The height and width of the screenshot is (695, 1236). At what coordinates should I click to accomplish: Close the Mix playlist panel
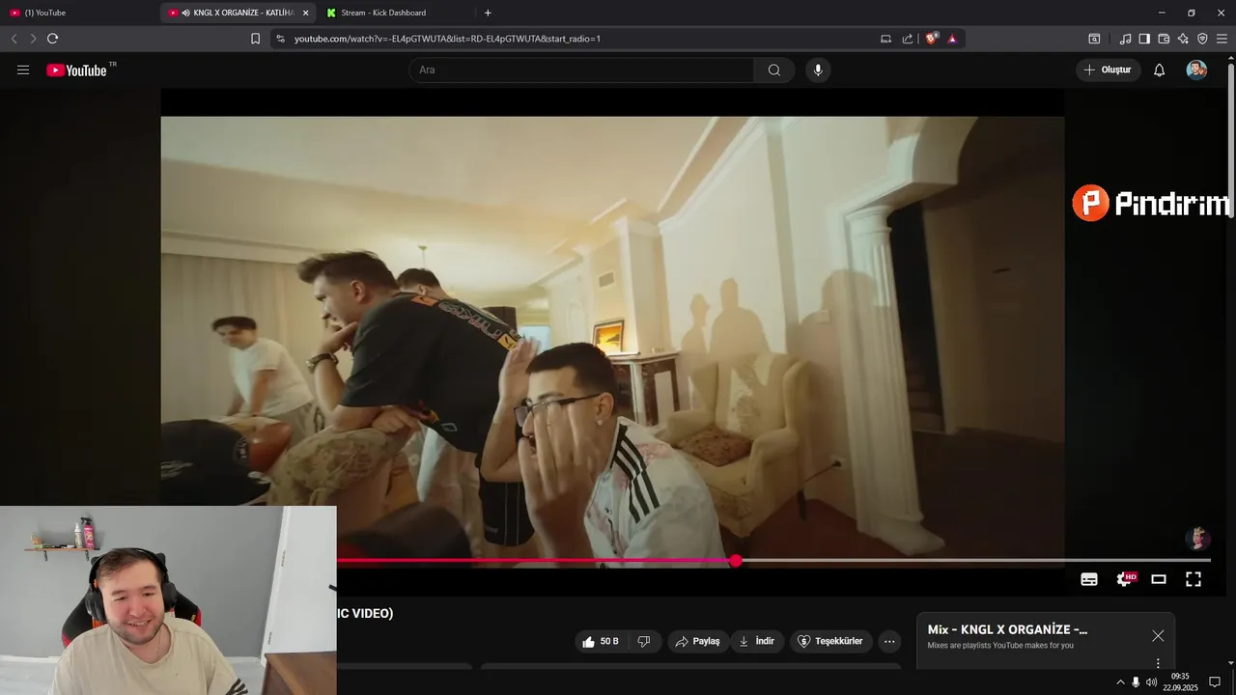(1158, 635)
